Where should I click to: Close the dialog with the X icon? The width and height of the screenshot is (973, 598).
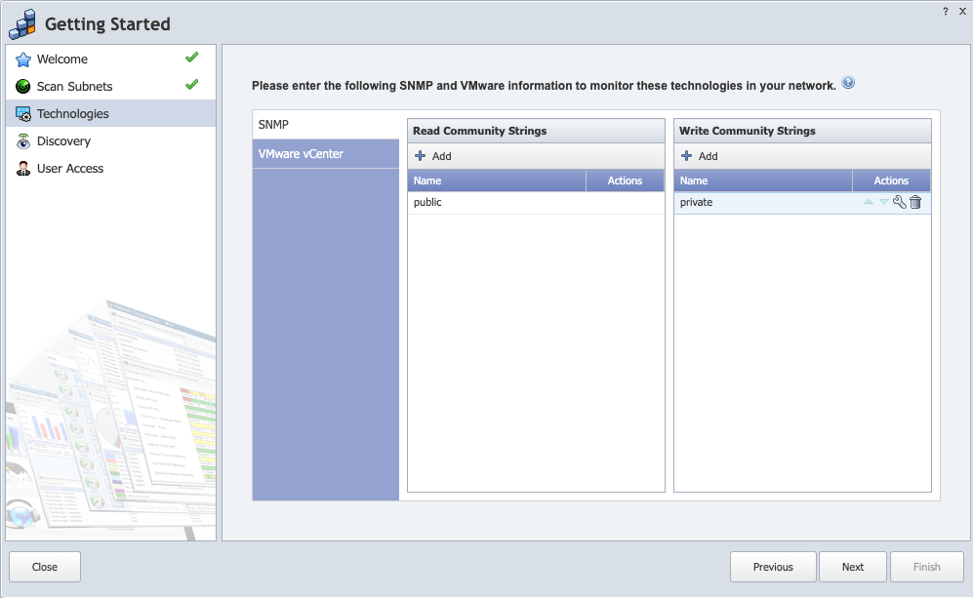(963, 11)
